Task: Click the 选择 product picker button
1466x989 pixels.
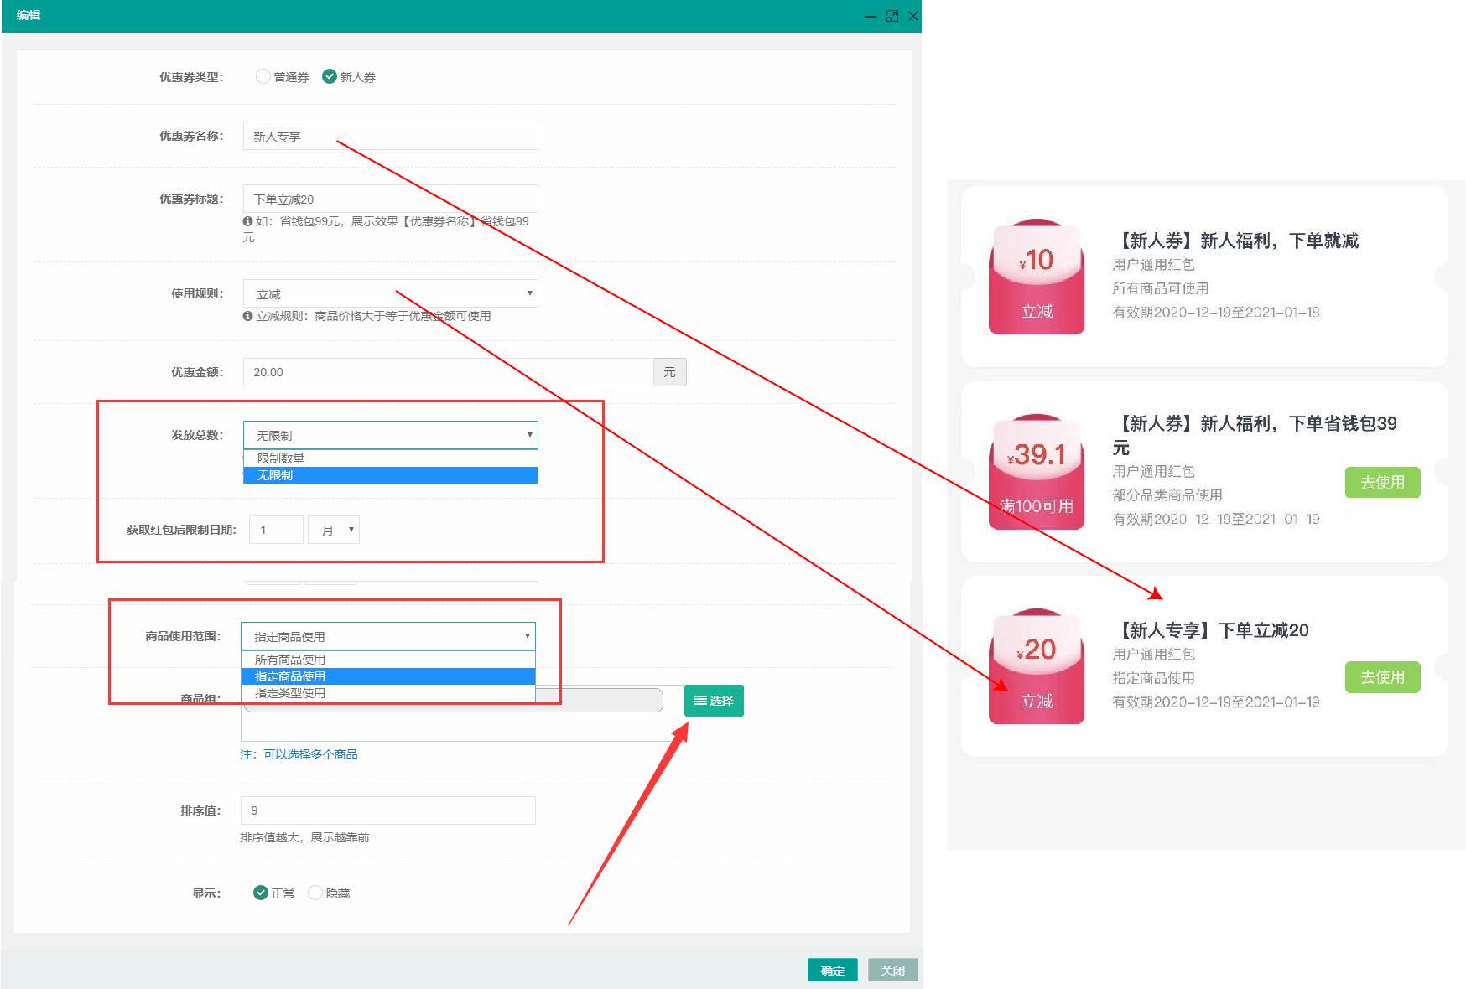Action: coord(714,701)
